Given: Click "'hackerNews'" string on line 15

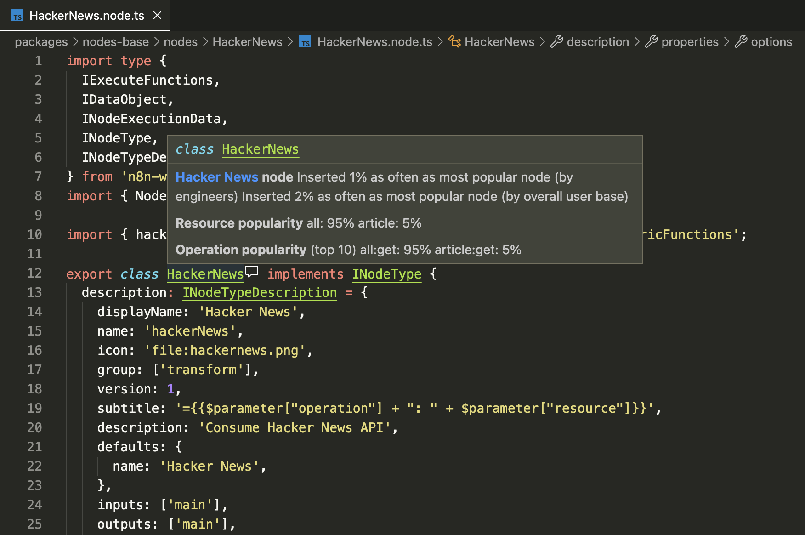Looking at the screenshot, I should 190,331.
